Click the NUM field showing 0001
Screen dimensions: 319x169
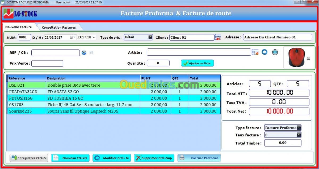click(24, 37)
